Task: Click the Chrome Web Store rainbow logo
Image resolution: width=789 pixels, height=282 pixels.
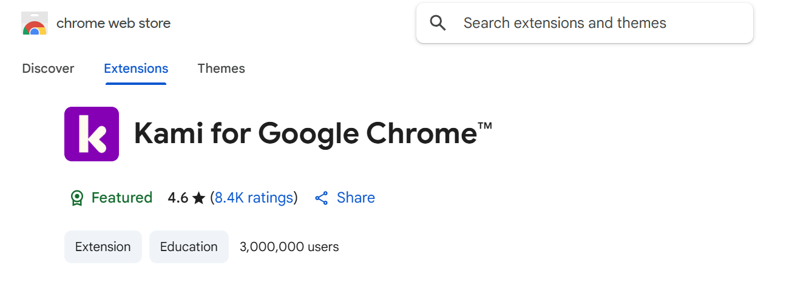Action: (35, 23)
